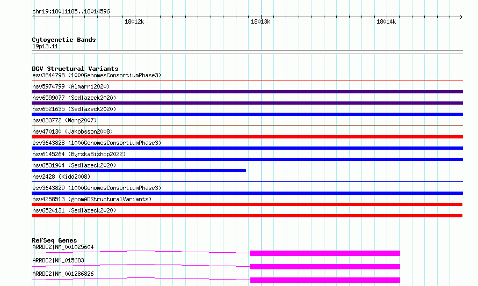The width and height of the screenshot is (478, 286).
Task: Open label nsv833772 (Wong2007)
Action: click(x=64, y=120)
